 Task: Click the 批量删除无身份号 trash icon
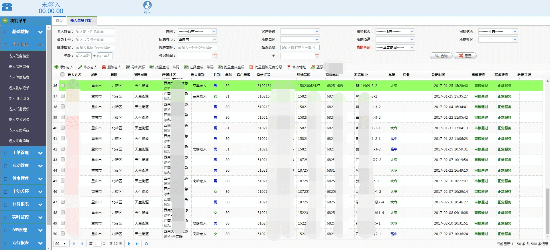(x=251, y=67)
